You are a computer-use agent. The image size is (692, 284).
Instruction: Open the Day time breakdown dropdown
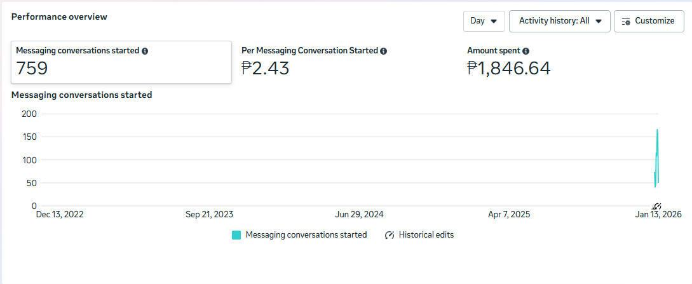484,21
